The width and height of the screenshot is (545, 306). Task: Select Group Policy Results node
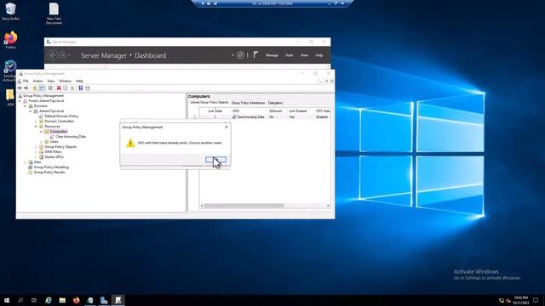tap(49, 172)
